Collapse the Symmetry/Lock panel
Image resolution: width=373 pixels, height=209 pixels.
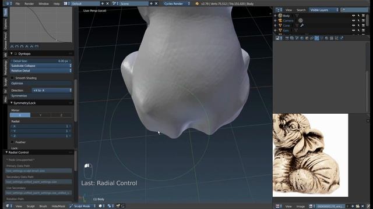click(x=12, y=103)
